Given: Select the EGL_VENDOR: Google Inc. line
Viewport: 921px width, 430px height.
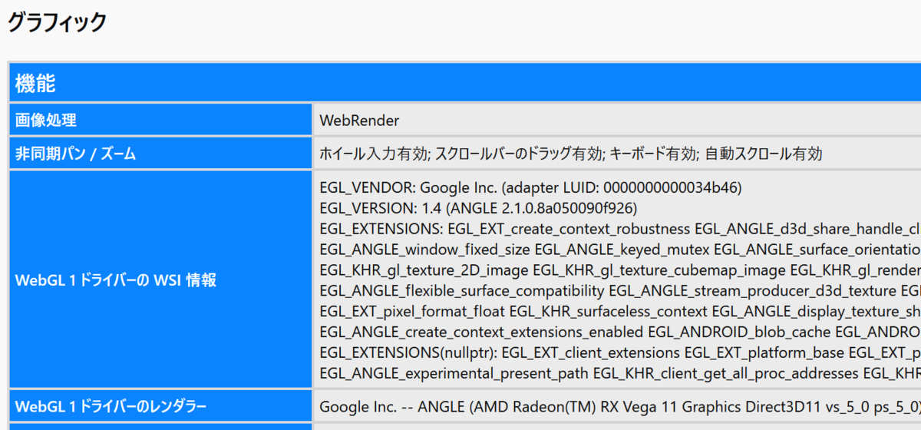Looking at the screenshot, I should [x=531, y=187].
